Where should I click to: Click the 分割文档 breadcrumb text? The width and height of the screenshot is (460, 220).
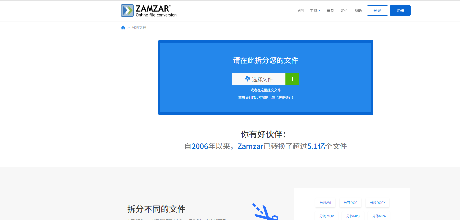139,28
